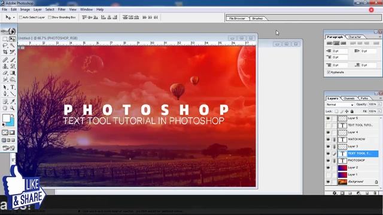Open the Opacity slider arrow
Viewport: 383px width, 215px height.
point(379,105)
